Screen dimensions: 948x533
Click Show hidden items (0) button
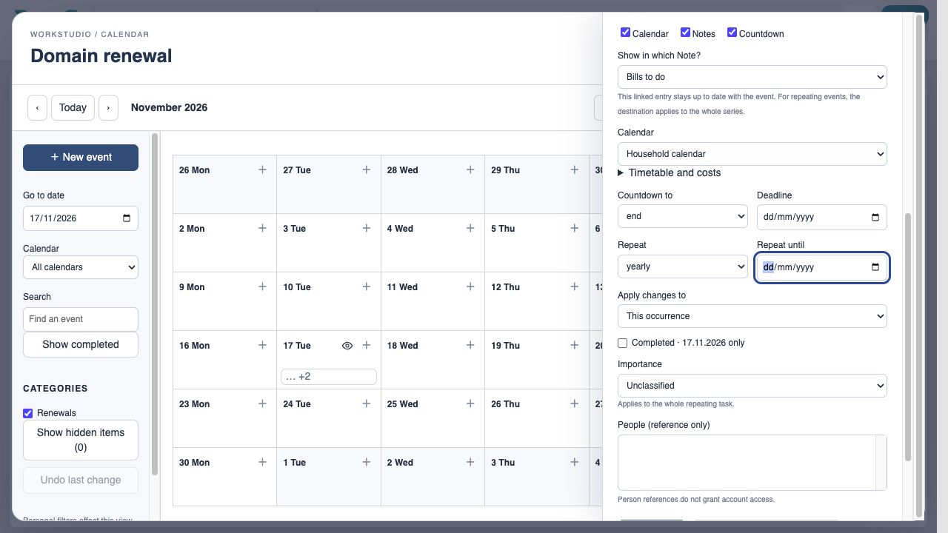pyautogui.click(x=81, y=440)
